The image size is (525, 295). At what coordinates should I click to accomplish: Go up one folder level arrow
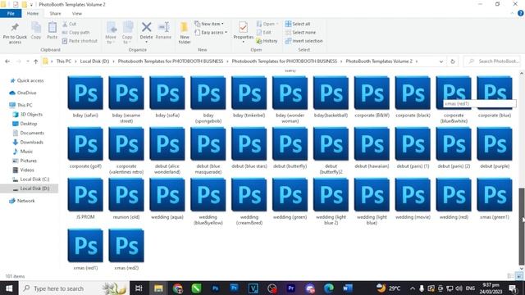point(36,61)
